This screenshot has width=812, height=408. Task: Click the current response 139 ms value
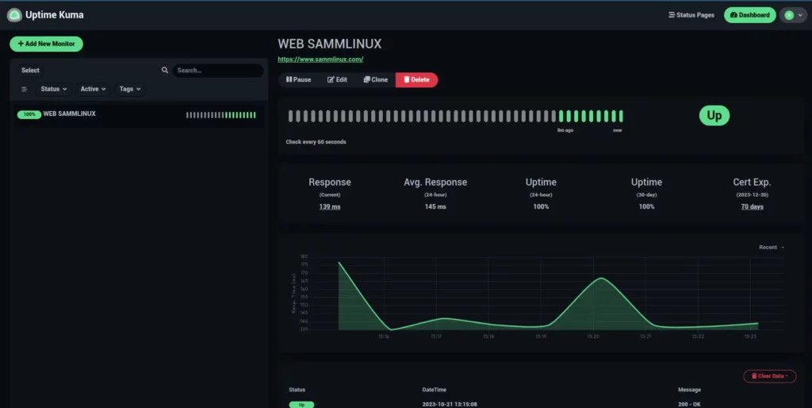tap(330, 206)
